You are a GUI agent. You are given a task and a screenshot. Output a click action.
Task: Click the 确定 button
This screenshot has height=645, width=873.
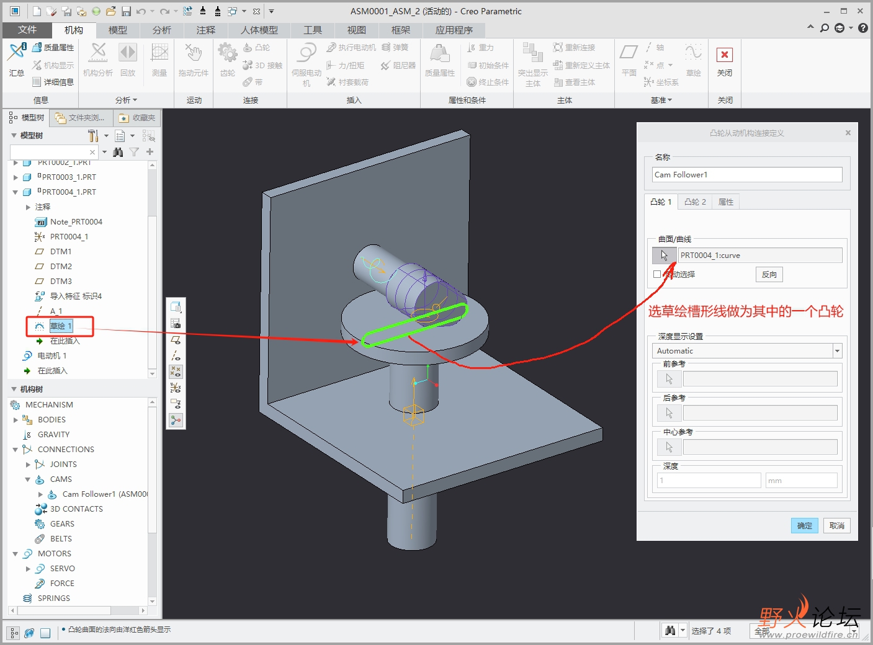(x=805, y=526)
